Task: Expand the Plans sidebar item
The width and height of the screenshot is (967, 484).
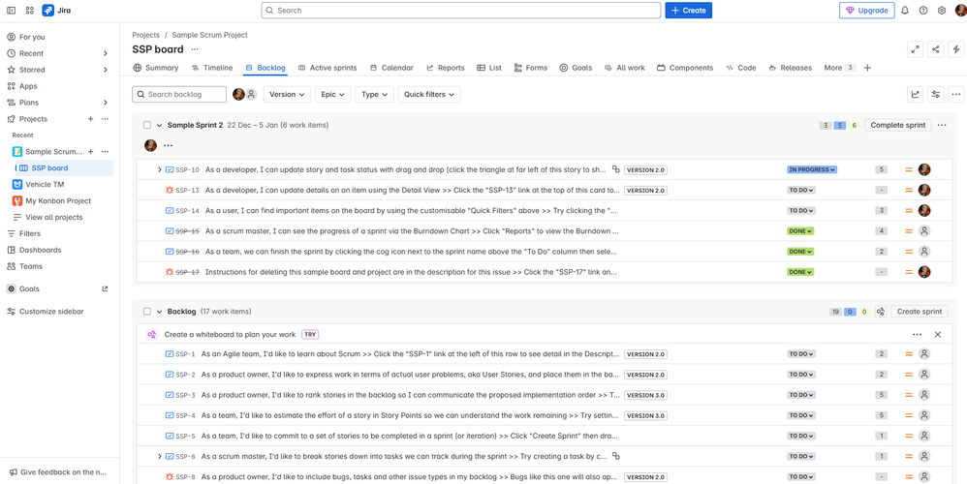Action: point(106,103)
